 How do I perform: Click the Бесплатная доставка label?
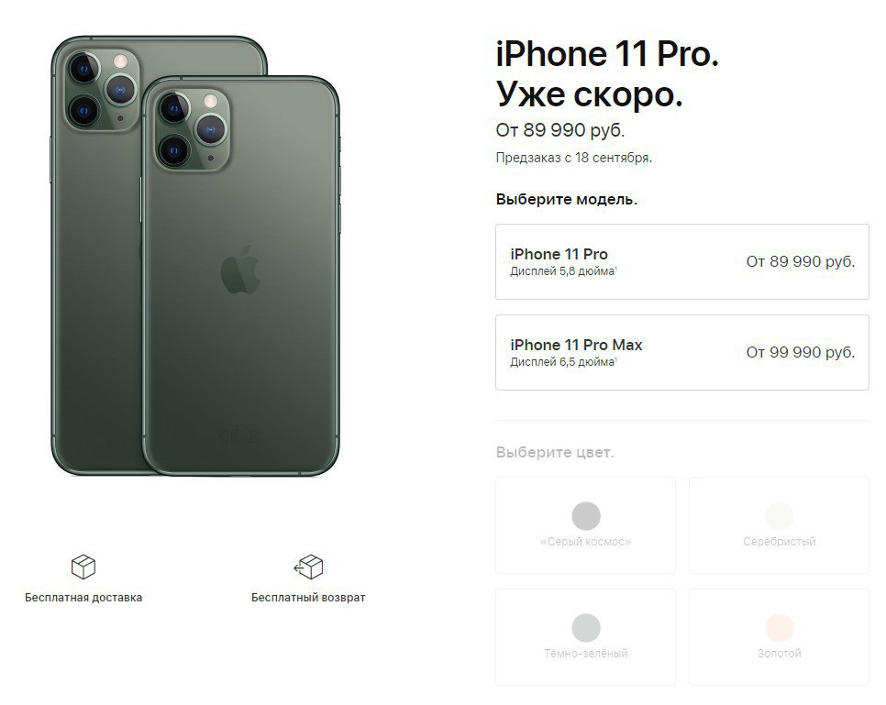[83, 598]
